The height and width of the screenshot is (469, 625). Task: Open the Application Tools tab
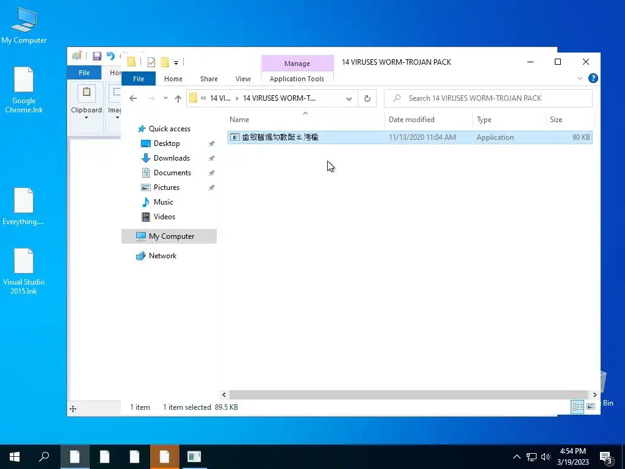(x=297, y=79)
